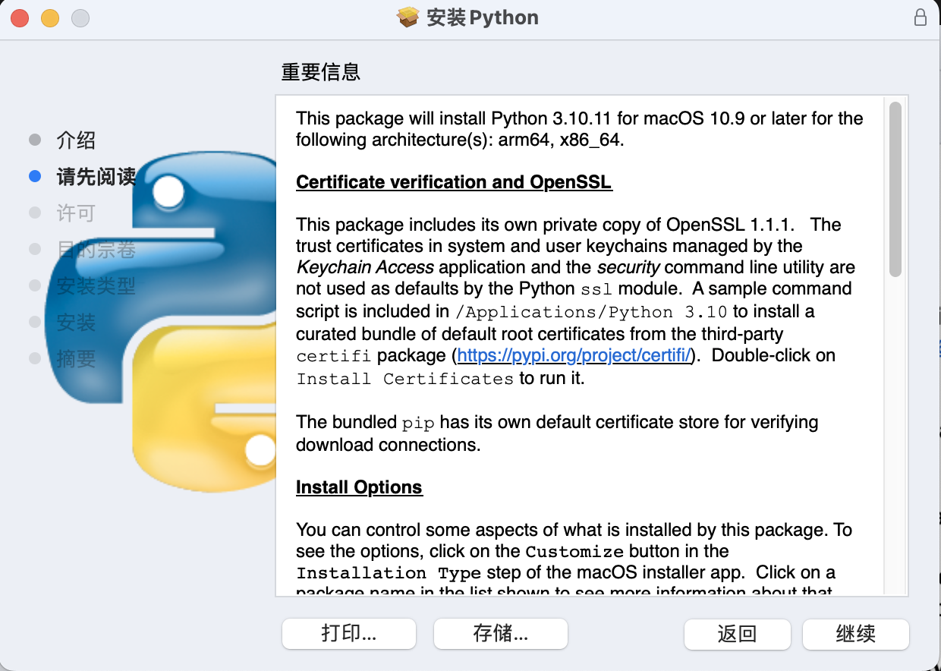Open print dialog via 打印... button

point(349,634)
